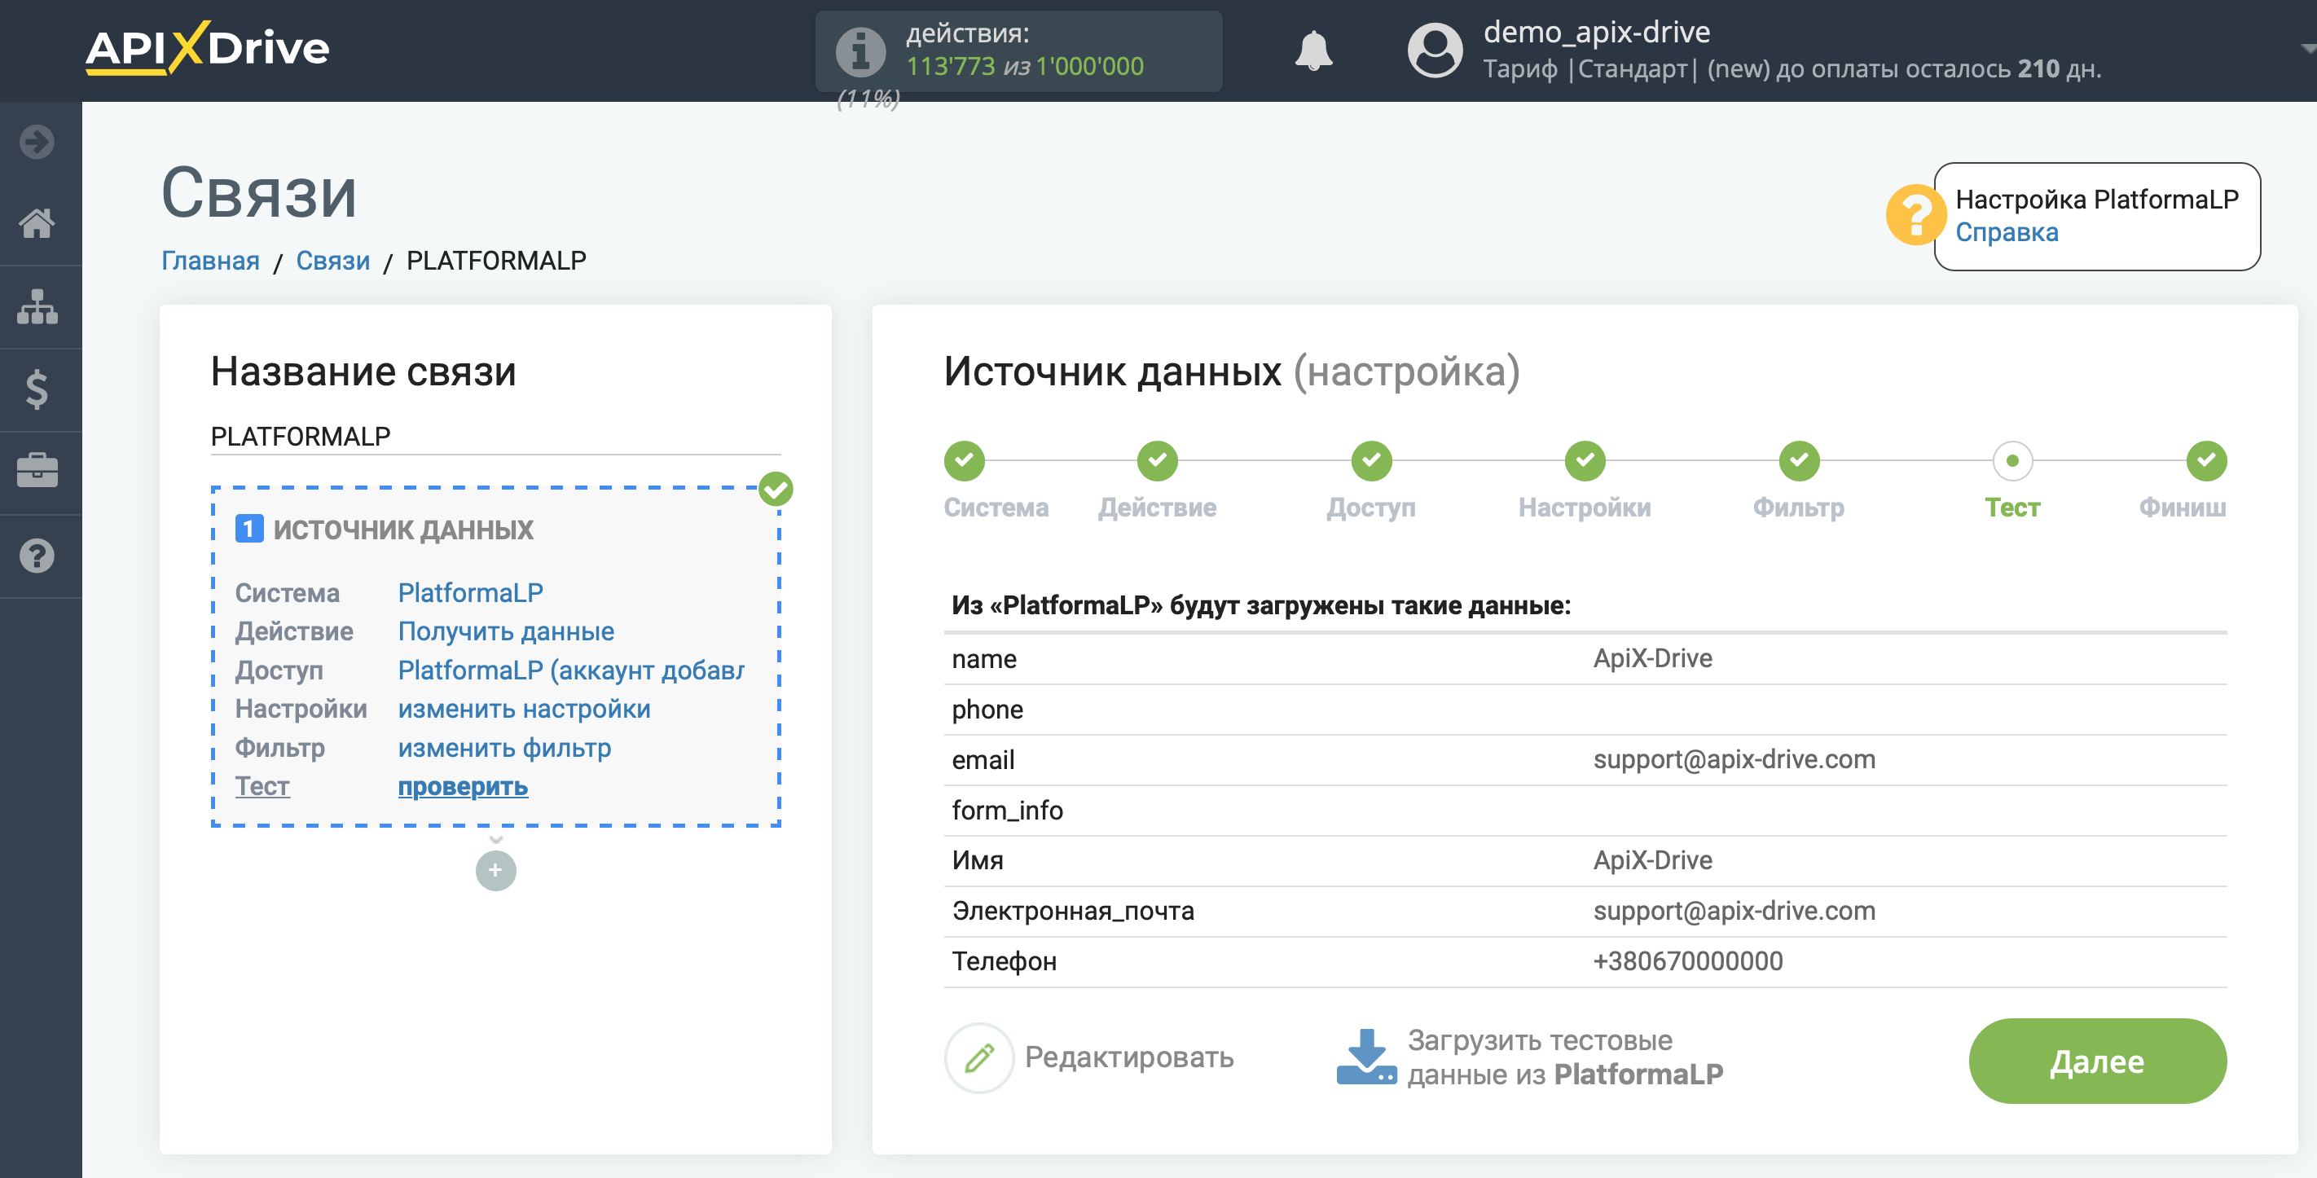2317x1178 pixels.
Task: Click the number 1 badge of data source
Action: coord(249,529)
